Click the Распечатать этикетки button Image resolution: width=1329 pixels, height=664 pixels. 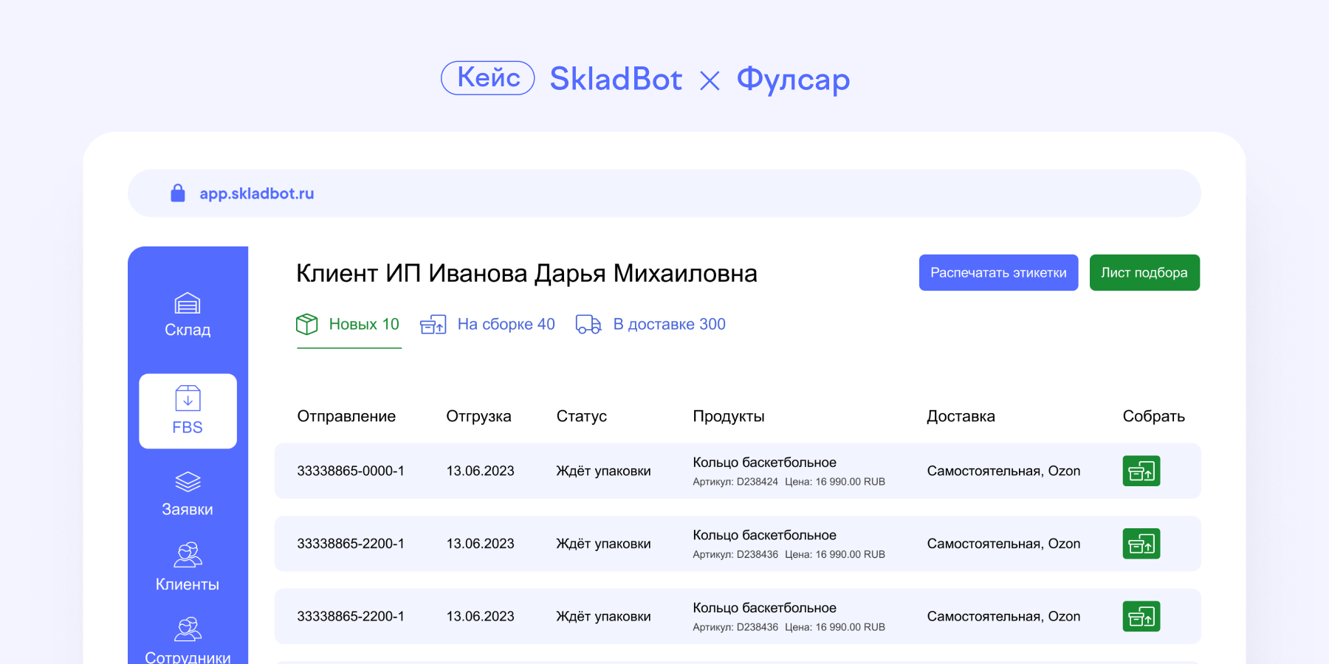[x=998, y=273]
